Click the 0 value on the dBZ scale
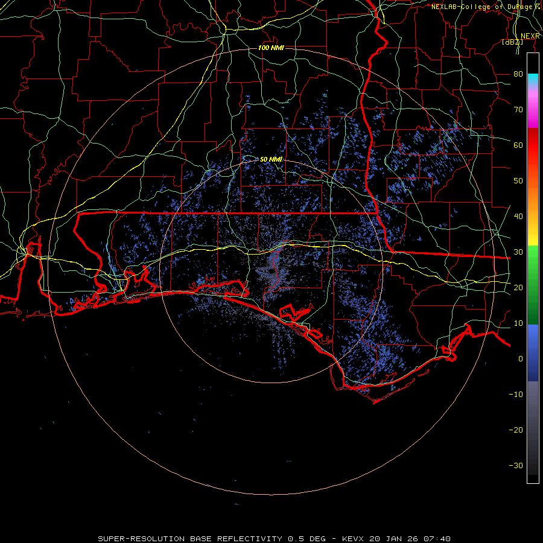 pyautogui.click(x=521, y=359)
